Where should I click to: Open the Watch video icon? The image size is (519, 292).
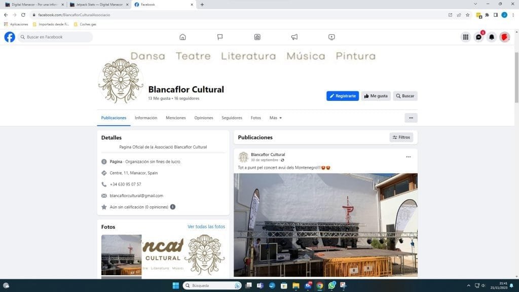[x=331, y=37]
